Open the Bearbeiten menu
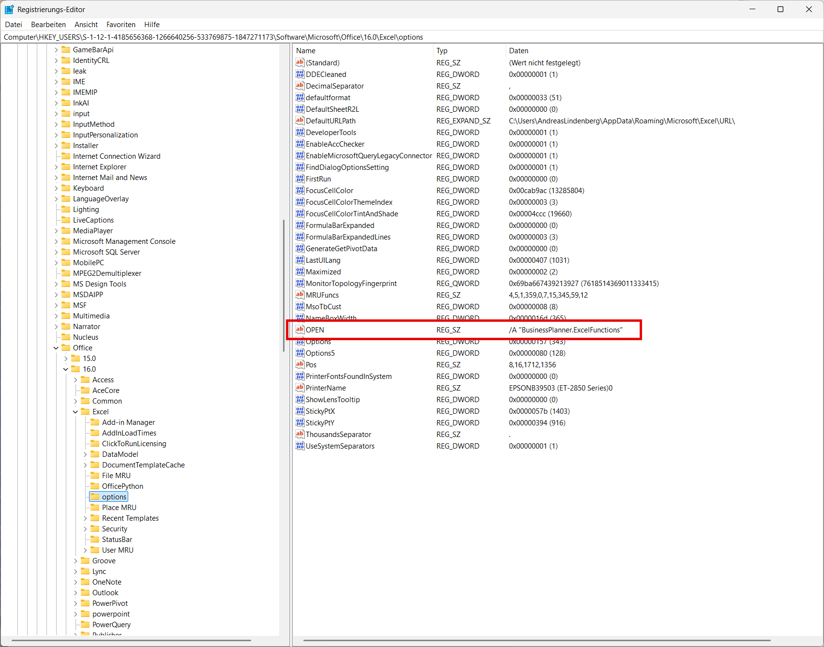The height and width of the screenshot is (647, 824). [x=48, y=25]
